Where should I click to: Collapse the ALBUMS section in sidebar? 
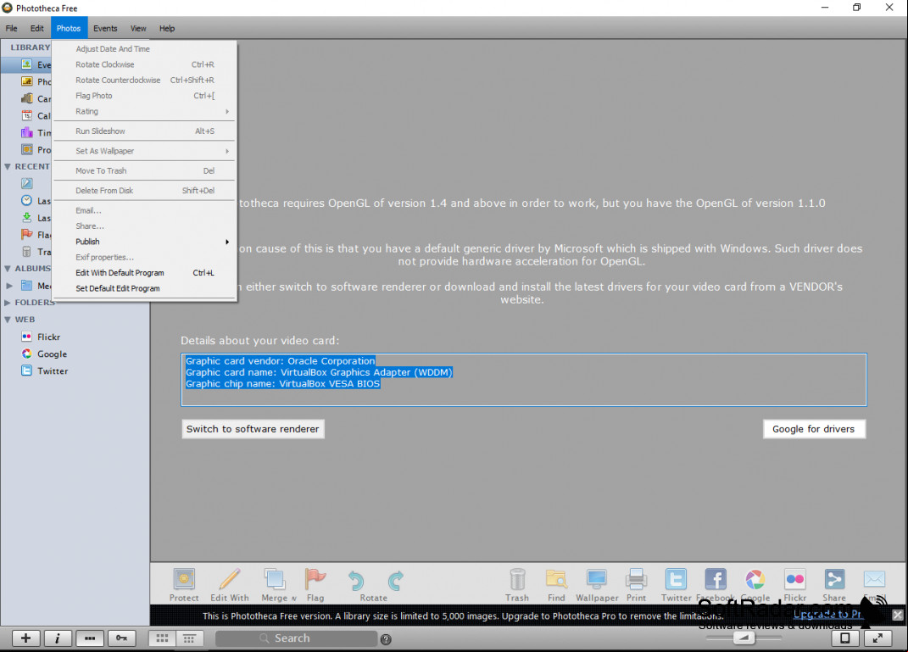[x=8, y=269]
